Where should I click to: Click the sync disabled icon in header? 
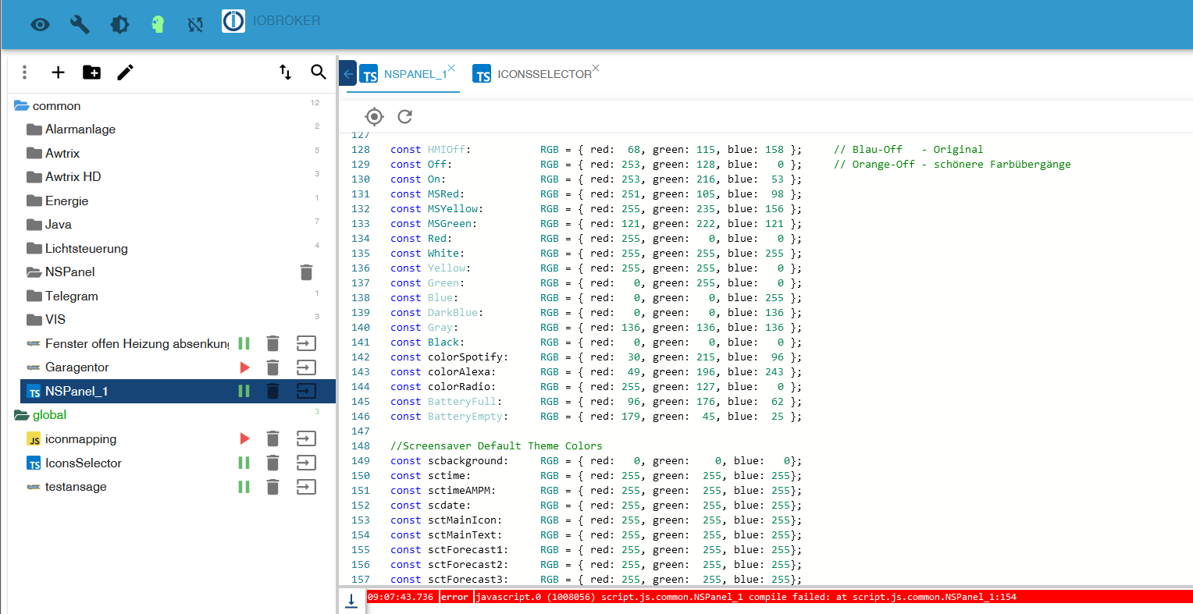[x=195, y=25]
